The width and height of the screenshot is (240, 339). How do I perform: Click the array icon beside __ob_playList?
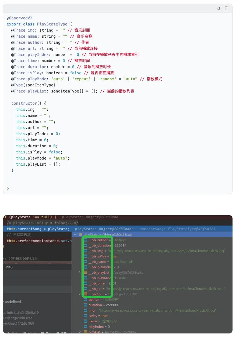click(x=86, y=273)
